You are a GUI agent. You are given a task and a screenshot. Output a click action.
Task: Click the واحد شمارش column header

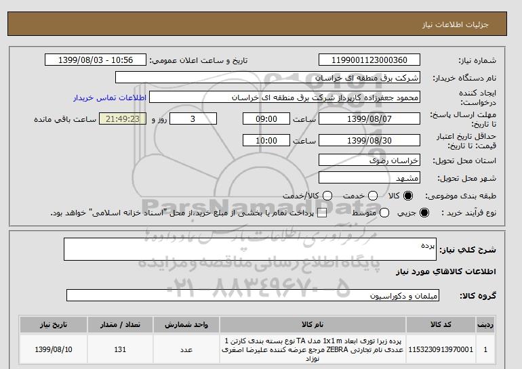[186, 324]
